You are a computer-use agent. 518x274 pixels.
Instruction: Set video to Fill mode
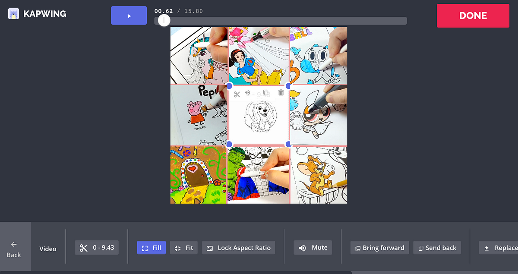(152, 248)
